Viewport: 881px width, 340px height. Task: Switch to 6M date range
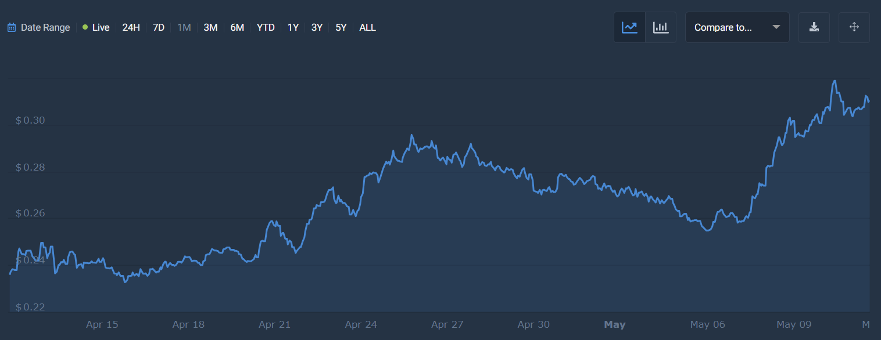click(237, 27)
